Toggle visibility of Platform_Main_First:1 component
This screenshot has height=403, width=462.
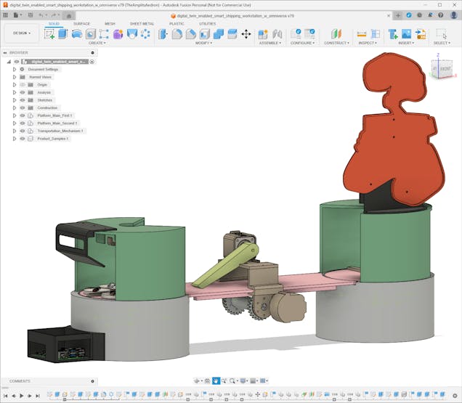(23, 115)
